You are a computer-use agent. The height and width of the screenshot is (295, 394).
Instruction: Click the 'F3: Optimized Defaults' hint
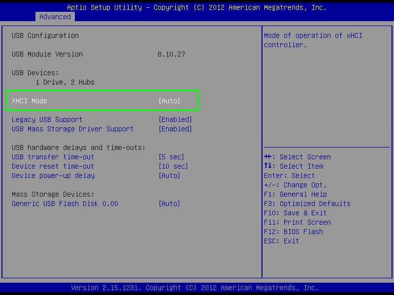pos(307,204)
